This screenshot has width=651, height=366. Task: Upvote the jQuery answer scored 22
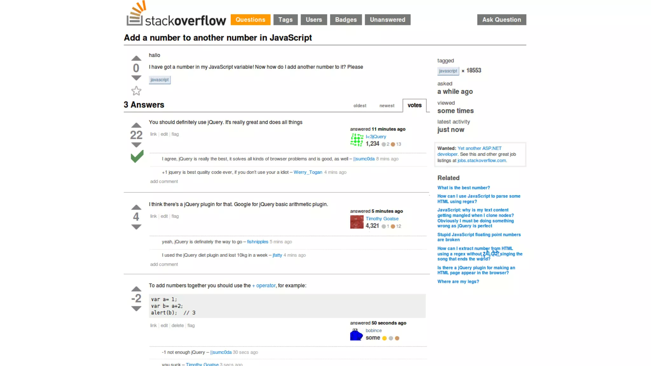click(136, 125)
